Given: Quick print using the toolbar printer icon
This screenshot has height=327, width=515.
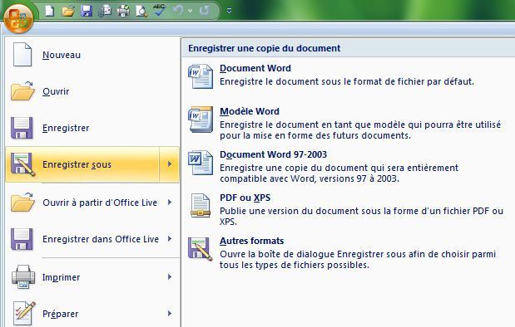Looking at the screenshot, I should (x=123, y=11).
